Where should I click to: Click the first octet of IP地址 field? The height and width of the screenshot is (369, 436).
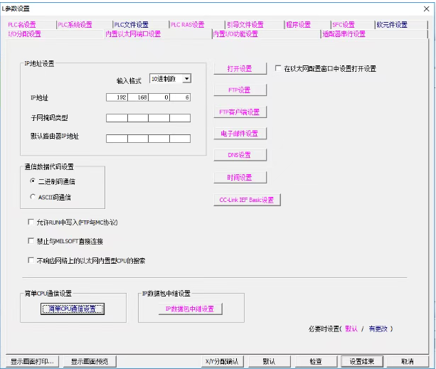[x=116, y=97]
